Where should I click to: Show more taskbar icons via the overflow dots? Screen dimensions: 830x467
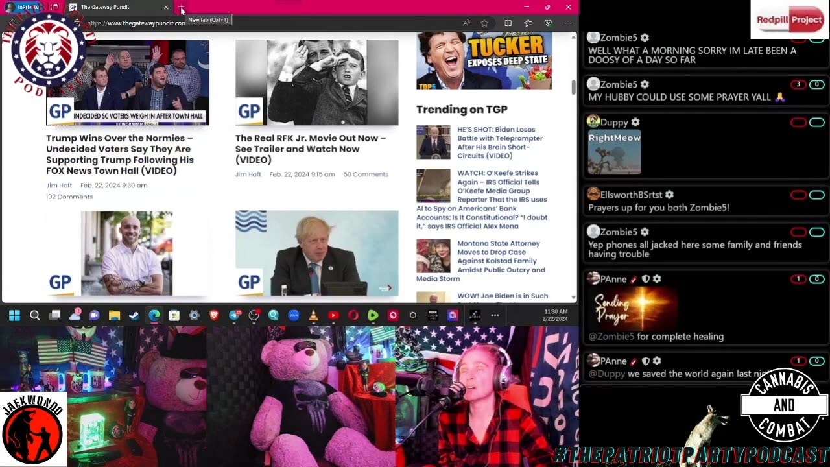(495, 315)
